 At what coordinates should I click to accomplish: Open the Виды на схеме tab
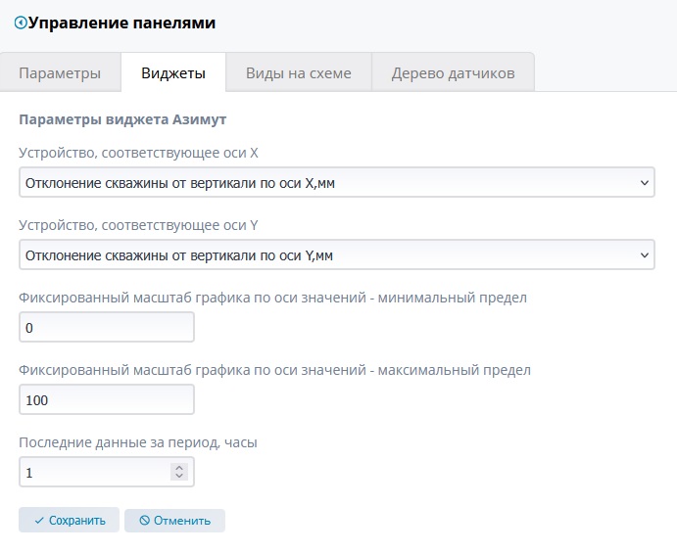[x=298, y=73]
